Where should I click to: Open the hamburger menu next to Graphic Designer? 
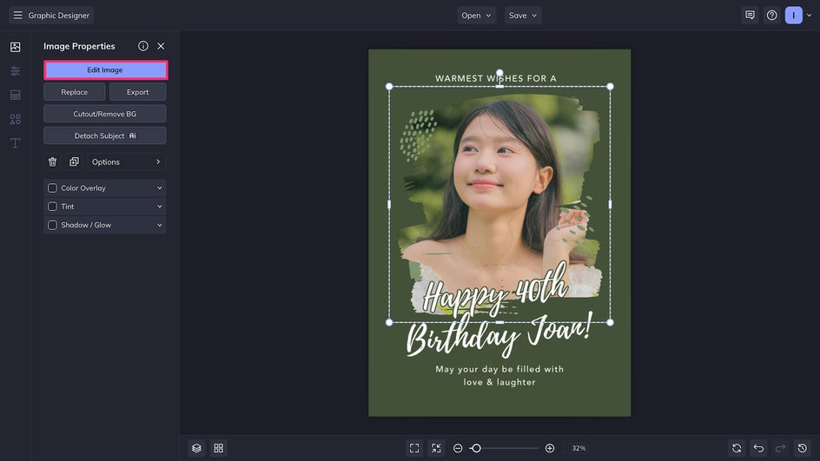pyautogui.click(x=17, y=15)
